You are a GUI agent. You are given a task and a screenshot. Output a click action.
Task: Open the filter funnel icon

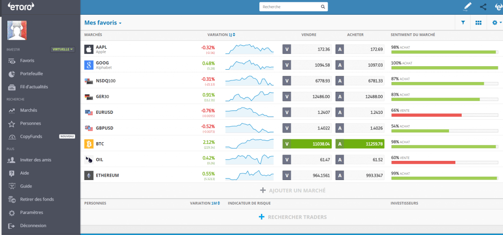click(463, 23)
